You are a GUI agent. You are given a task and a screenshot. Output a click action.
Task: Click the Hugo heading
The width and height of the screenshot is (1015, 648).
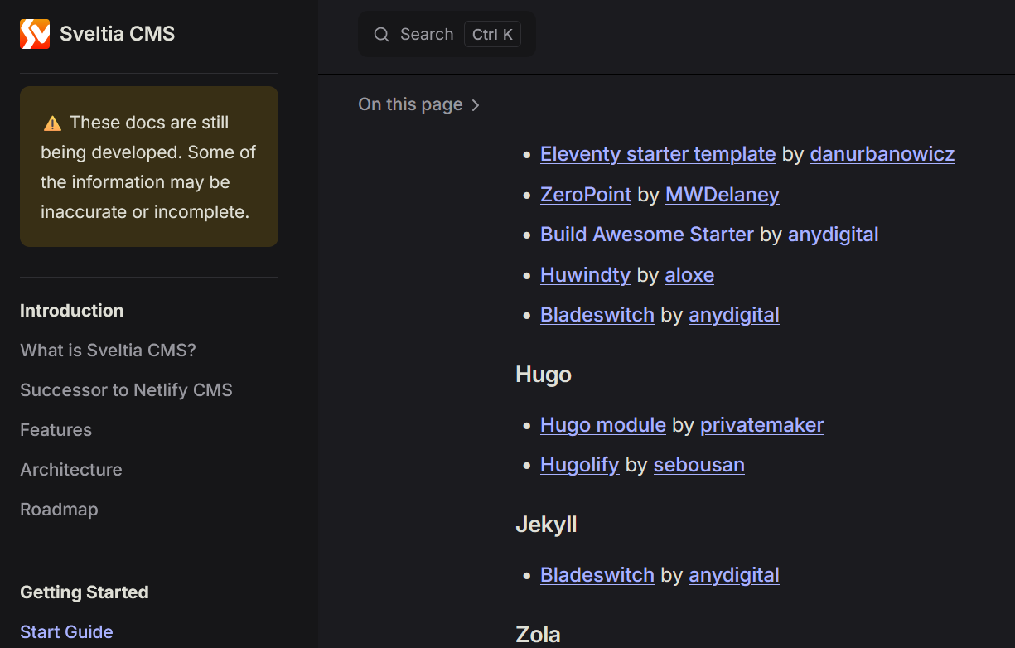[544, 375]
